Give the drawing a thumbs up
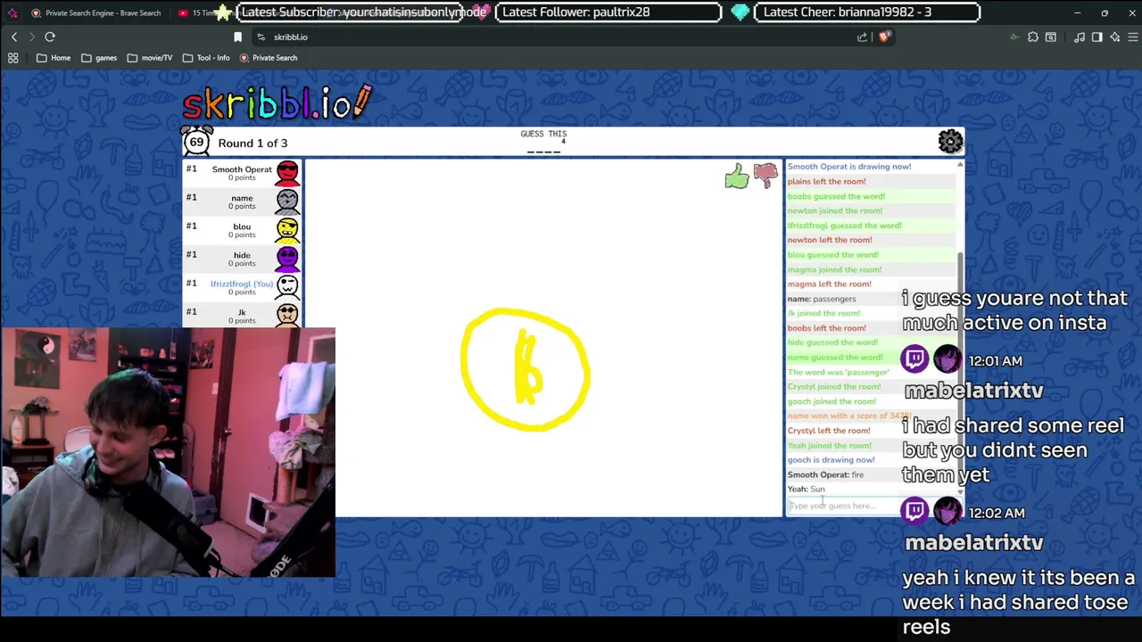The width and height of the screenshot is (1142, 642). (737, 176)
